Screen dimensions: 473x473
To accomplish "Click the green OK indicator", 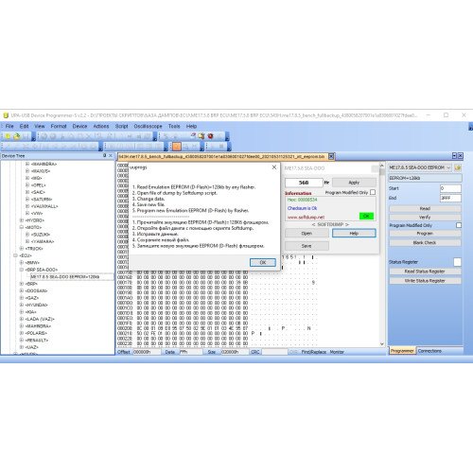I will click(x=366, y=216).
